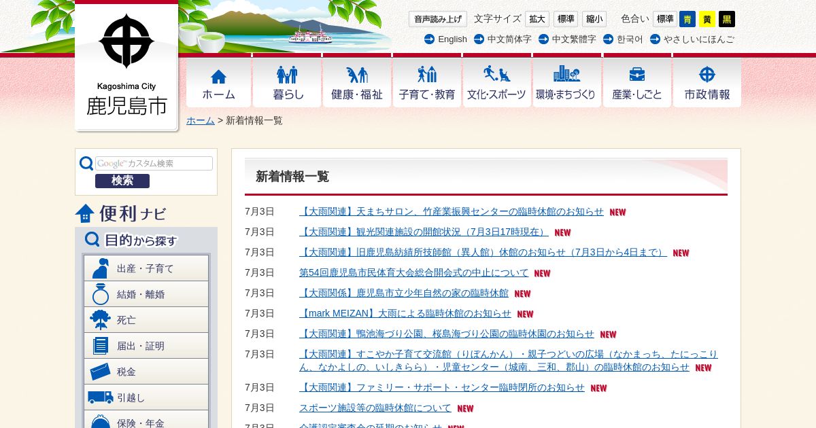816x428 pixels.
Task: Click the 文字サイズ label
Action: 497,19
